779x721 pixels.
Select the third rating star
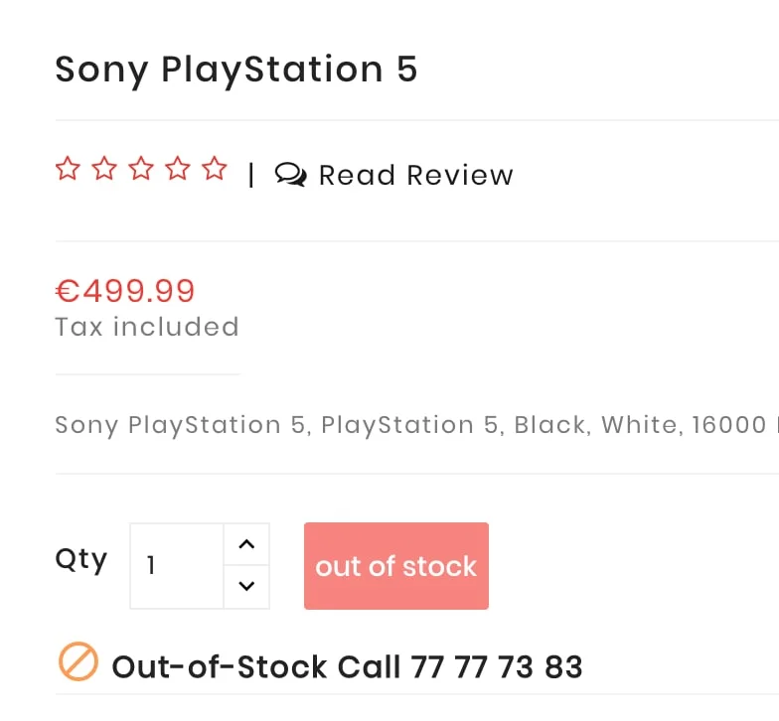[x=141, y=169]
